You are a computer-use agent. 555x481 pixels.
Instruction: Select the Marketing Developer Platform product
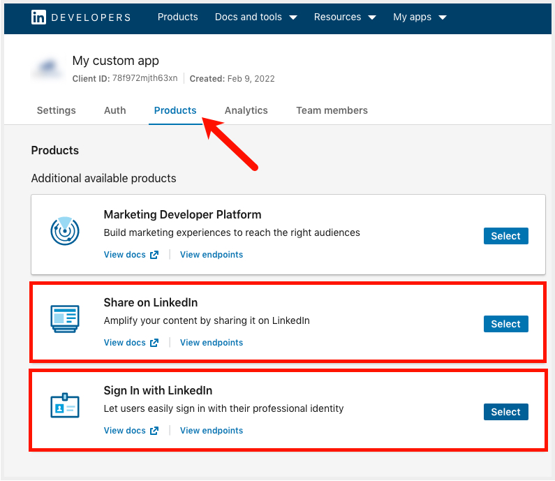click(506, 236)
